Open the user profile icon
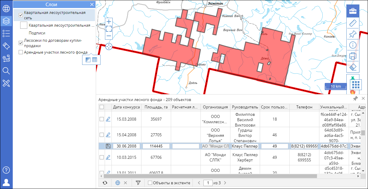Image resolution: width=368 pixels, height=189 pixels. pyautogui.click(x=6, y=182)
